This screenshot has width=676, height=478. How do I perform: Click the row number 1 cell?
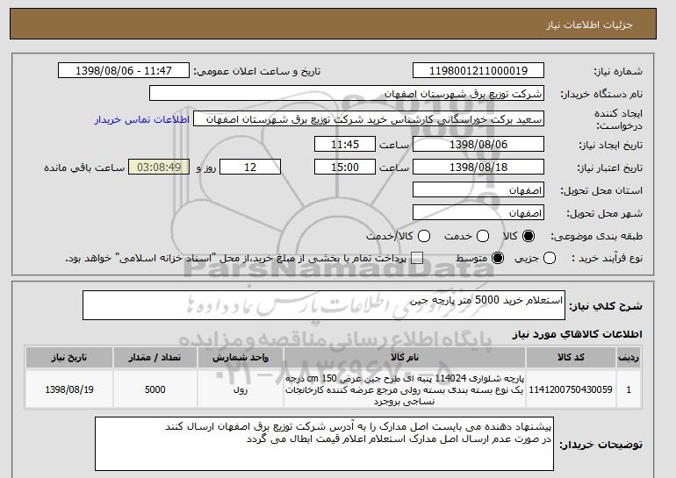pyautogui.click(x=629, y=389)
